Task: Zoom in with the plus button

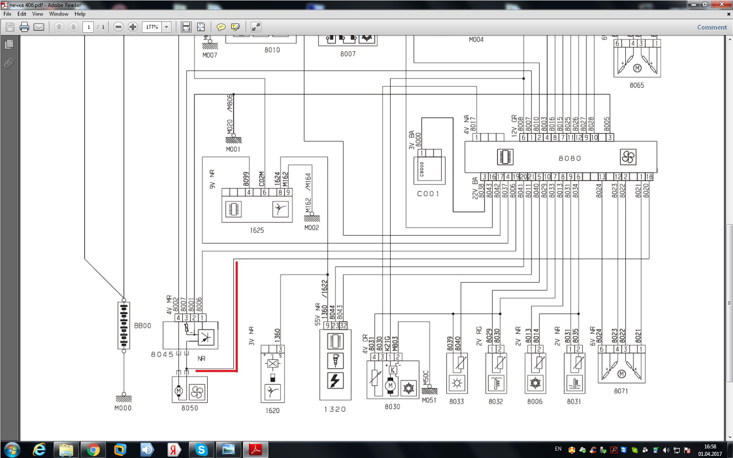Action: (133, 27)
